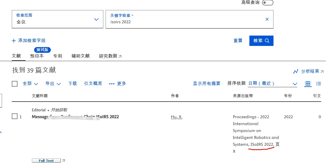Screen dimensions: 326x167
Task: Click the plus icon to add search field
Action: (14, 41)
